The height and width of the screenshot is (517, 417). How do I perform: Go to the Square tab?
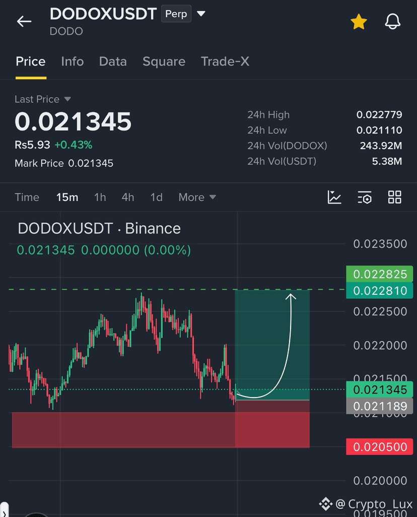click(x=164, y=61)
